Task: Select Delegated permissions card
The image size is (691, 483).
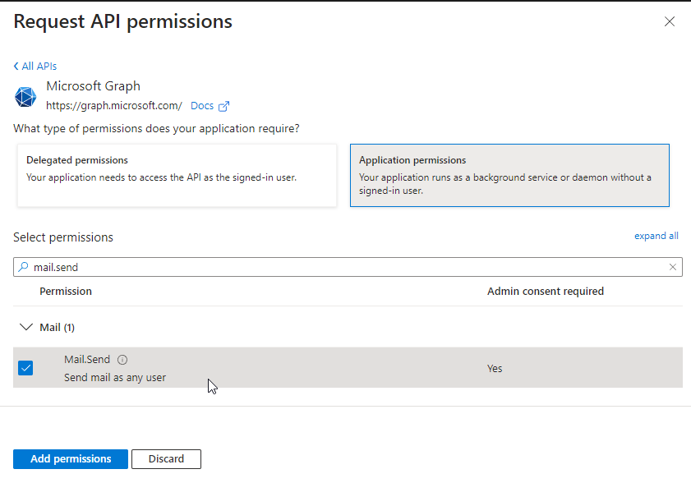Action: (177, 176)
